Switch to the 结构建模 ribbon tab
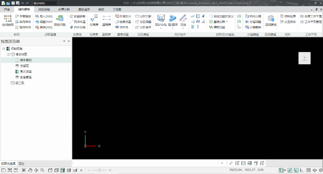Viewport: 323px width, 174px height. pyautogui.click(x=24, y=9)
